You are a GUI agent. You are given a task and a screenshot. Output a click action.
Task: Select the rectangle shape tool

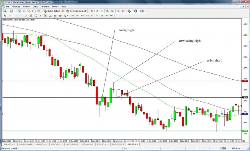(x=55, y=16)
